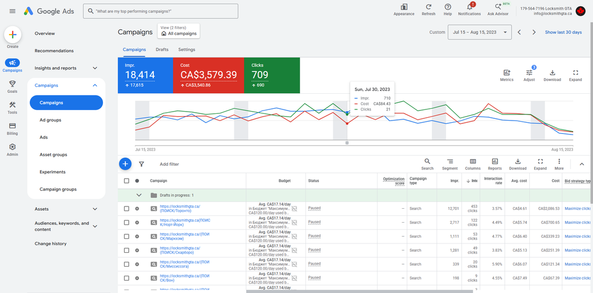Open the More options menu
Image resolution: width=593 pixels, height=293 pixels.
click(559, 164)
